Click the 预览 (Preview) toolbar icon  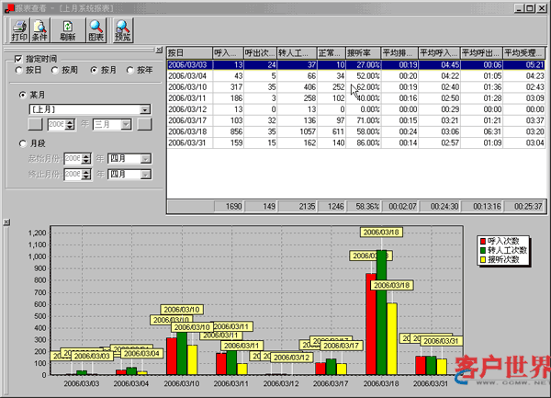click(x=122, y=31)
